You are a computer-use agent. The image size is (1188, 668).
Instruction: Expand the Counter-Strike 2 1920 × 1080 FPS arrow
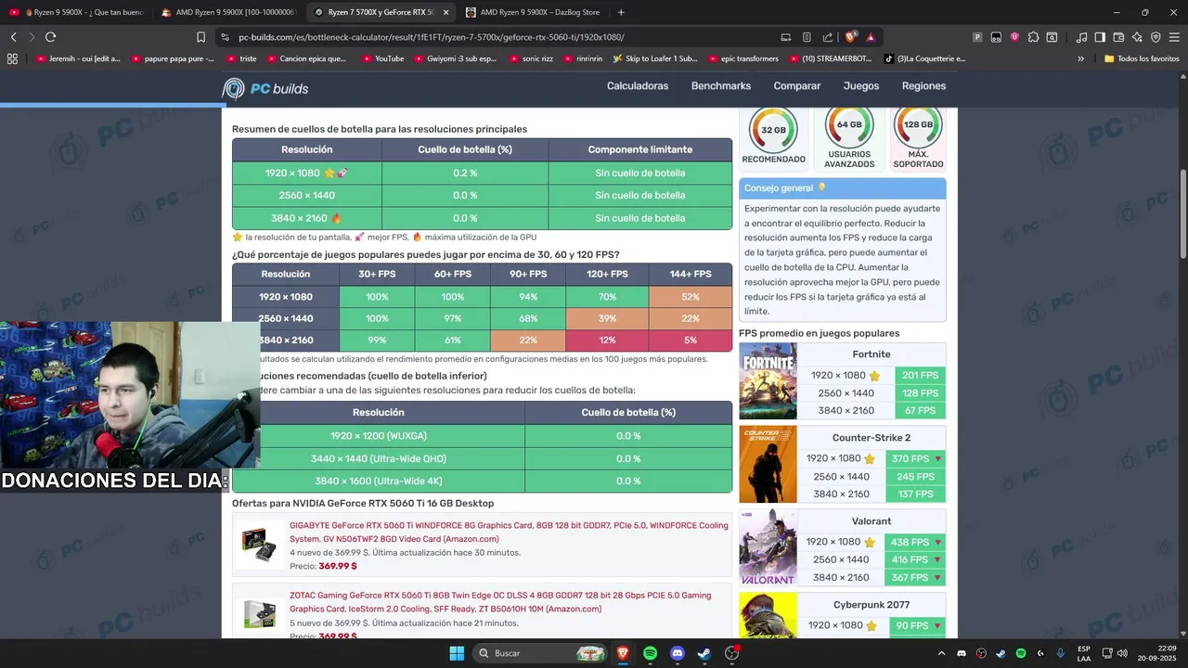938,459
